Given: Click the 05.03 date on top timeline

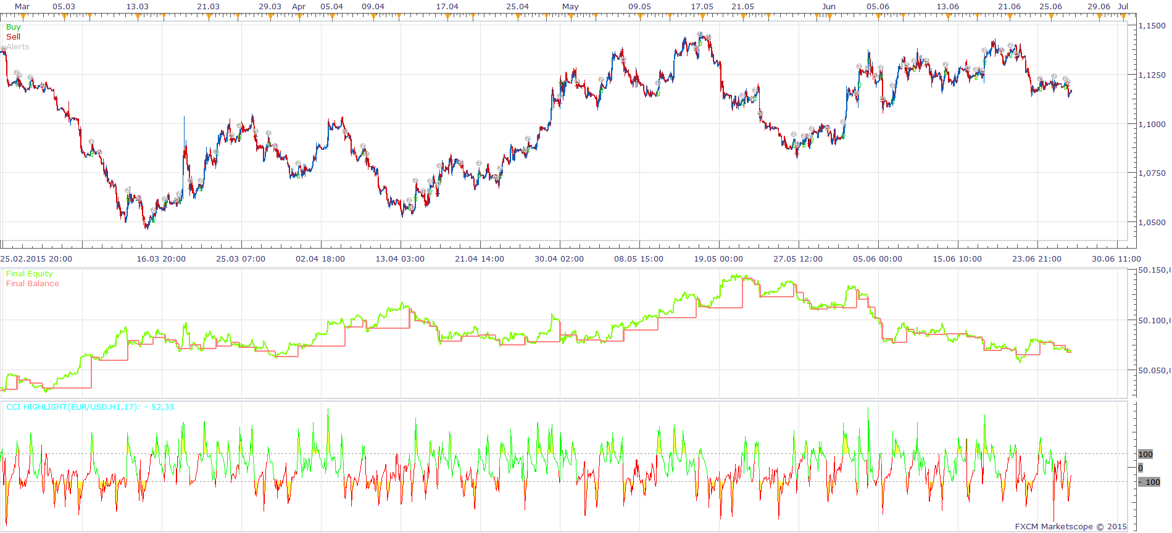Looking at the screenshot, I should (64, 7).
